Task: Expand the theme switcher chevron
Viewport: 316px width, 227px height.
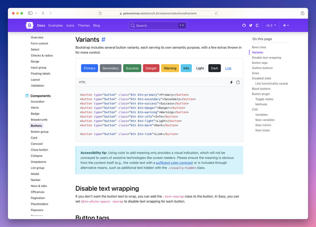Action: coord(287,25)
